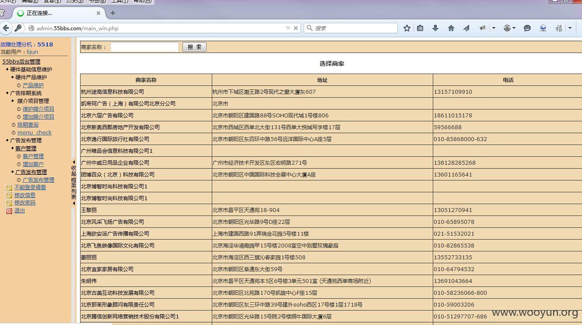The image size is (582, 325).
Task: Select merchant 广州唯品会信息科技有限公司1
Action: click(117, 151)
